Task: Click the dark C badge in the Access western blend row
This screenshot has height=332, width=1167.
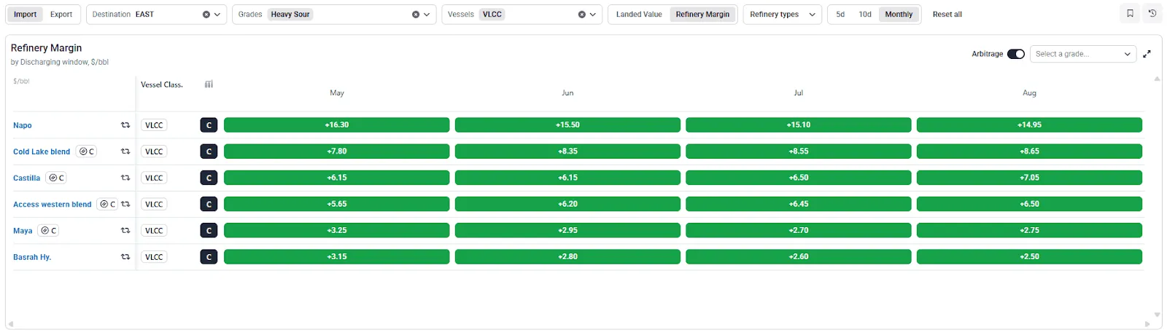Action: [209, 204]
